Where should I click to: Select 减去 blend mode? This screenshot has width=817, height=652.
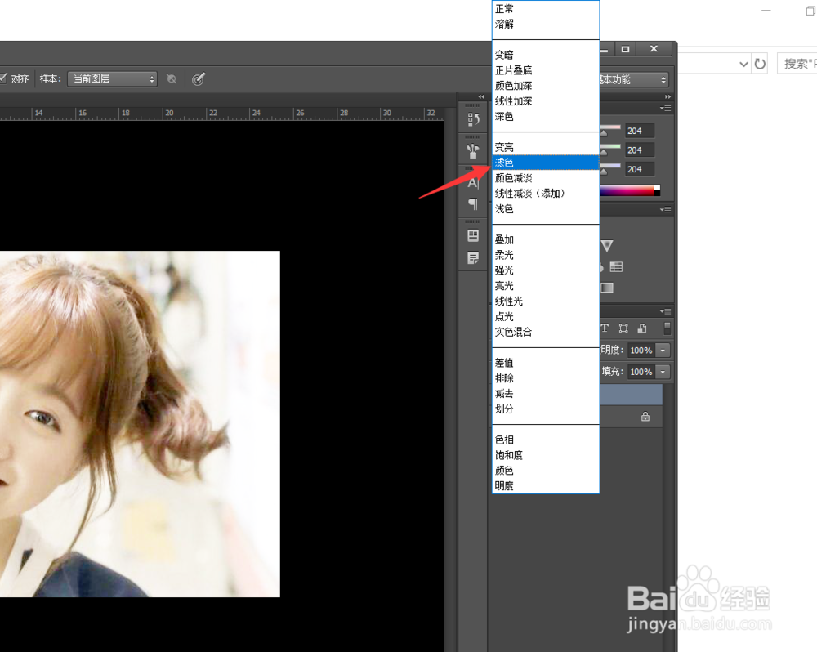coord(546,394)
